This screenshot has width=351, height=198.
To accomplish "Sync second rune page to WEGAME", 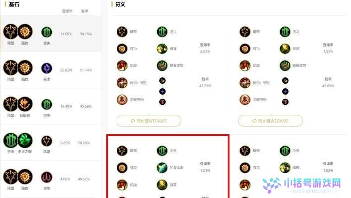I will 271,121.
